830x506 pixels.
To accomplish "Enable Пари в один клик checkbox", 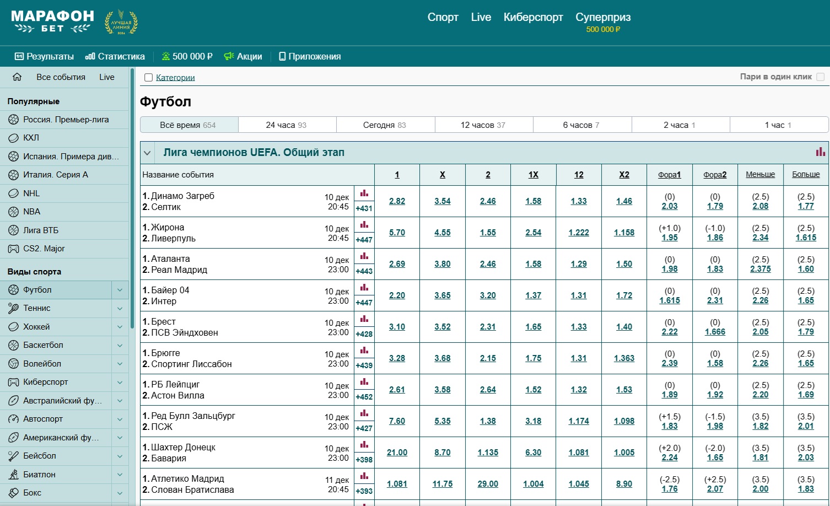I will pos(820,77).
